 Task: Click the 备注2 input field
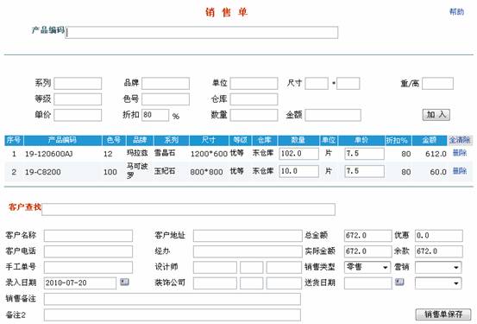click(173, 314)
